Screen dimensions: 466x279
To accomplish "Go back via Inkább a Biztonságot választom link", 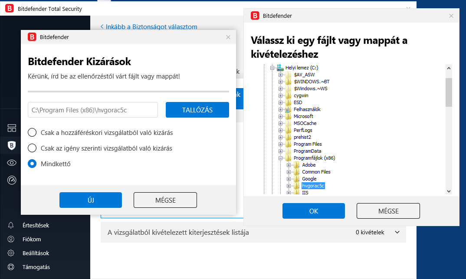I will pos(148,27).
